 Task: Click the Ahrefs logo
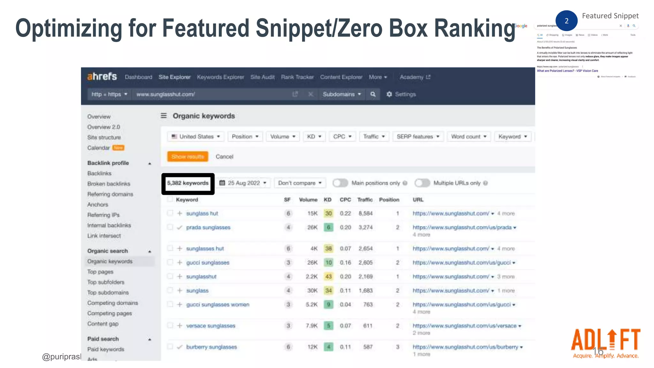[x=102, y=77]
